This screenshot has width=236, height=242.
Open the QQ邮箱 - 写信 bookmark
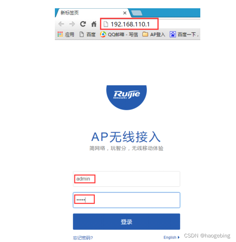click(x=119, y=34)
